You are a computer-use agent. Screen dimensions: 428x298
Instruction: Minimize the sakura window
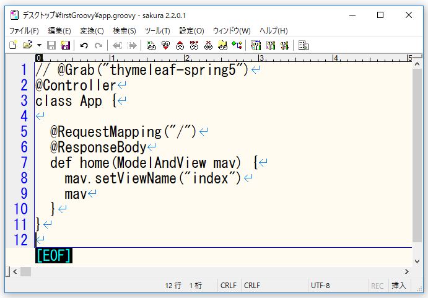click(352, 15)
